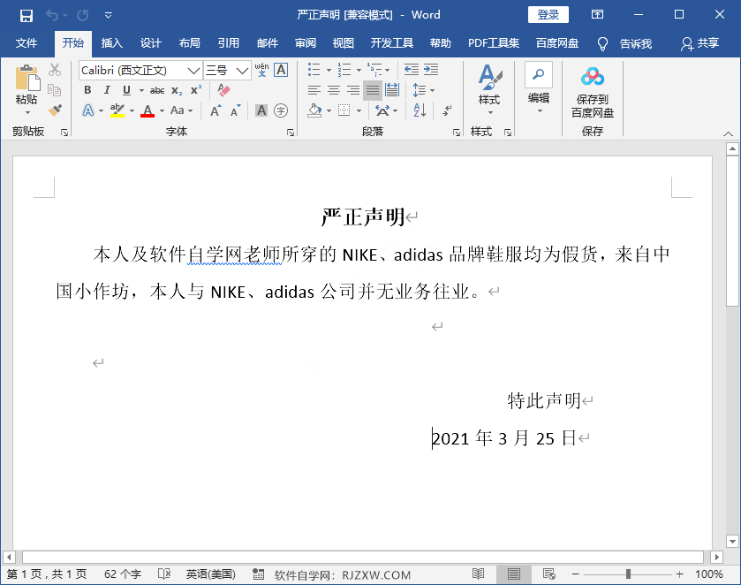Open the font size dropdown showing 三号
741x585 pixels.
(x=240, y=70)
